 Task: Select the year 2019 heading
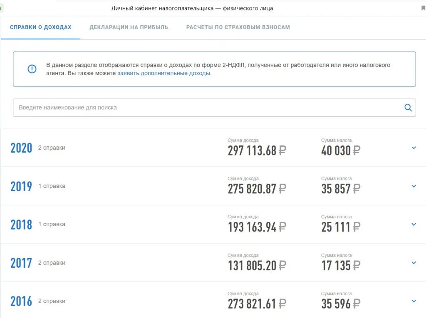[22, 186]
